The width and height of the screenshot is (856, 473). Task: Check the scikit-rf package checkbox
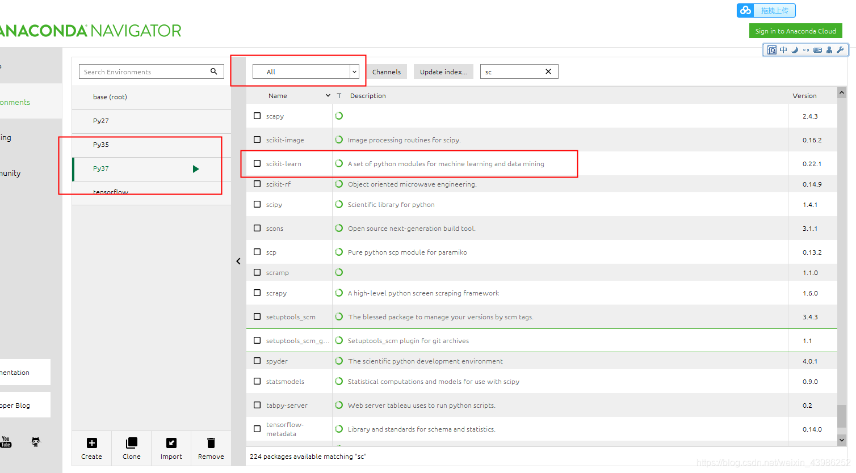pos(257,184)
